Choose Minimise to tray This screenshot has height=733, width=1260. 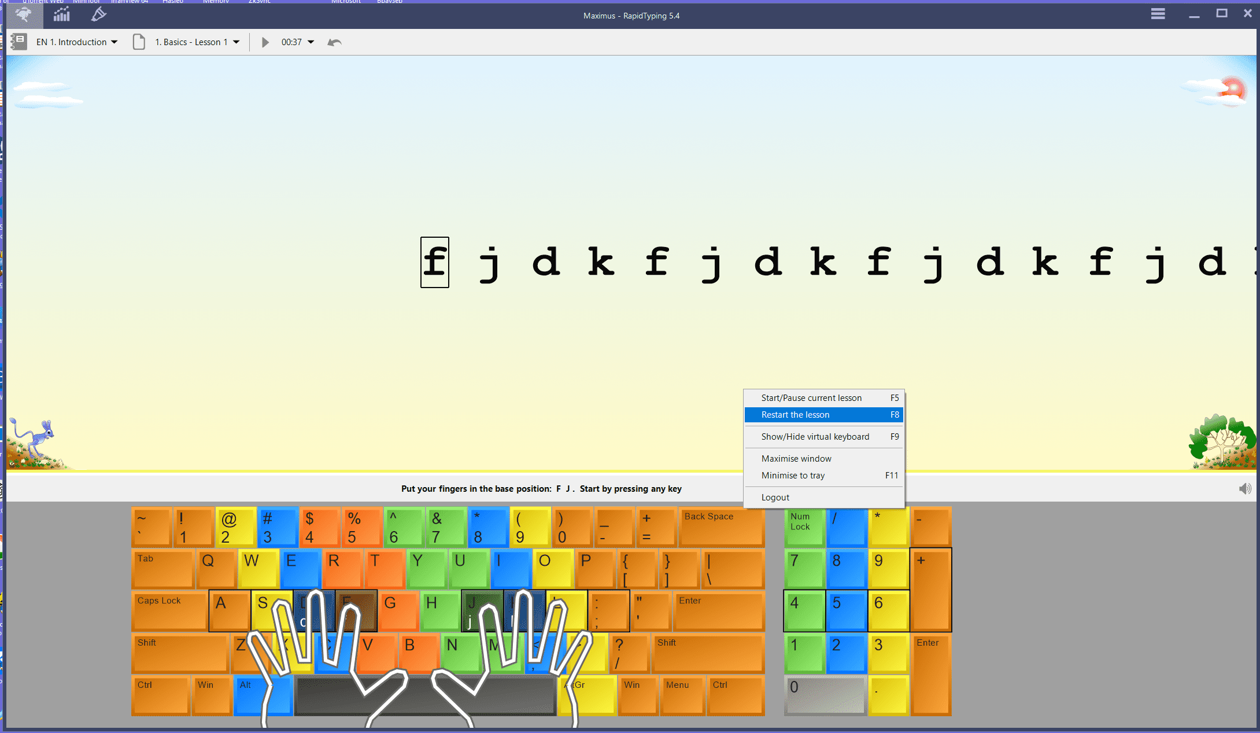tap(793, 476)
